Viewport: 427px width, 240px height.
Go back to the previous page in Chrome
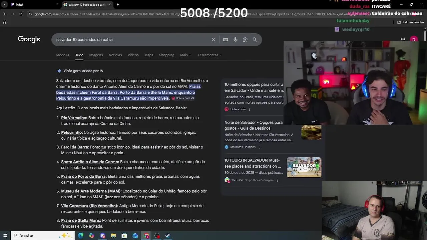pyautogui.click(x=5, y=14)
